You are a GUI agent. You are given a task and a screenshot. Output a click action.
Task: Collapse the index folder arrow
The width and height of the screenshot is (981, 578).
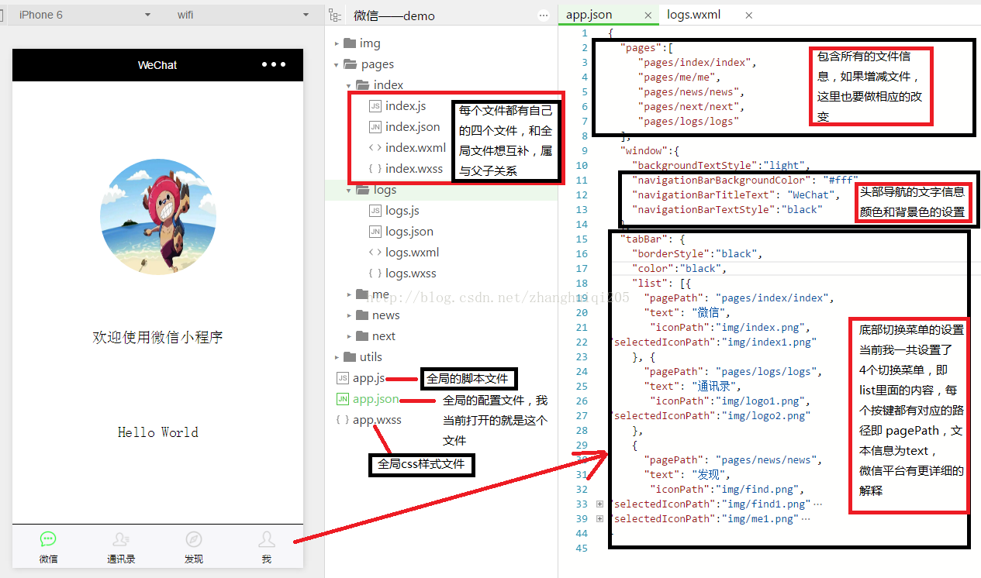(x=349, y=85)
